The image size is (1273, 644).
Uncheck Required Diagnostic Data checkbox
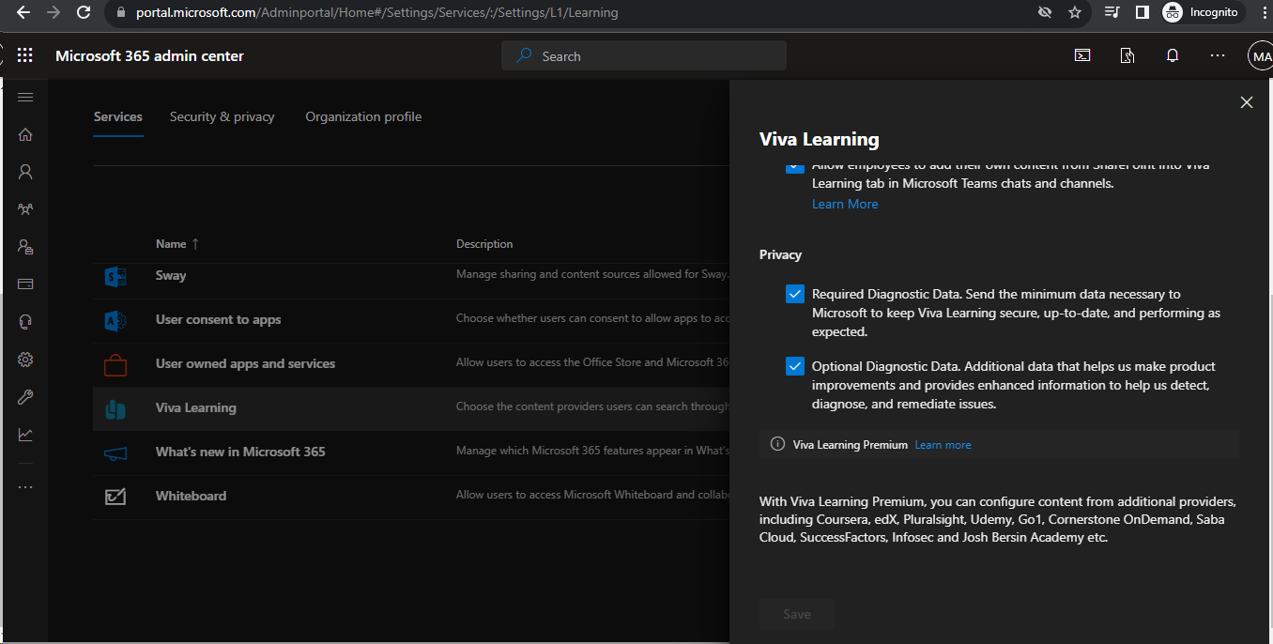[795, 294]
